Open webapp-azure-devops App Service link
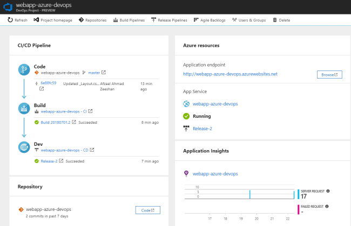 tap(215, 103)
